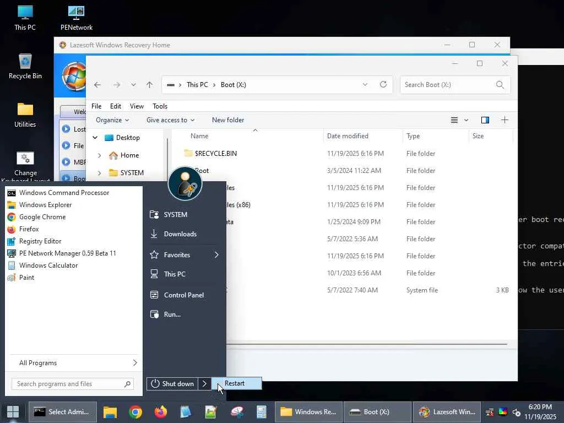Image resolution: width=564 pixels, height=423 pixels.
Task: Switch to Lazesoft Win... taskbar button
Action: pos(447,412)
